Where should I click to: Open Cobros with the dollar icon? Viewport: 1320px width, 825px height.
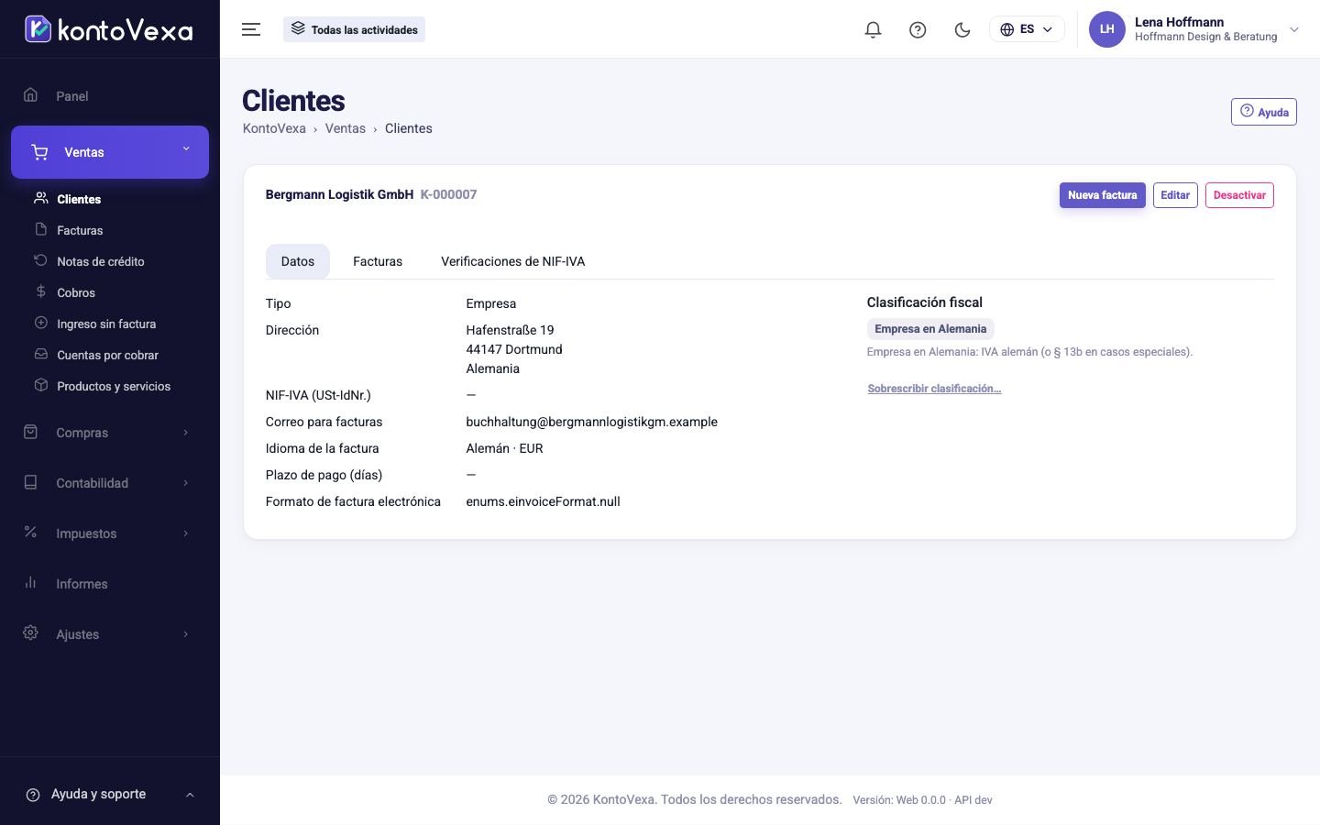pos(40,291)
